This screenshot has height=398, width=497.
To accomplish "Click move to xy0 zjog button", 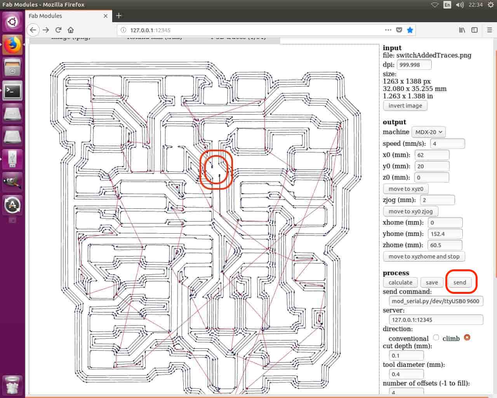I will click(x=410, y=211).
